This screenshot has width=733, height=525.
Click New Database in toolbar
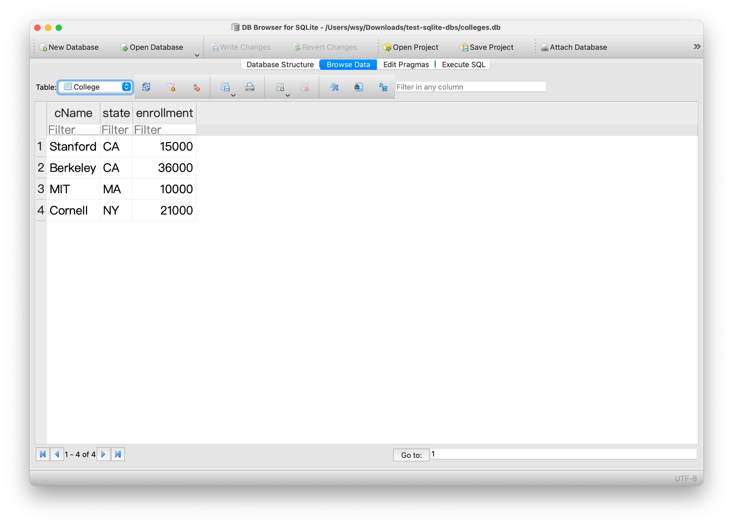click(x=69, y=47)
